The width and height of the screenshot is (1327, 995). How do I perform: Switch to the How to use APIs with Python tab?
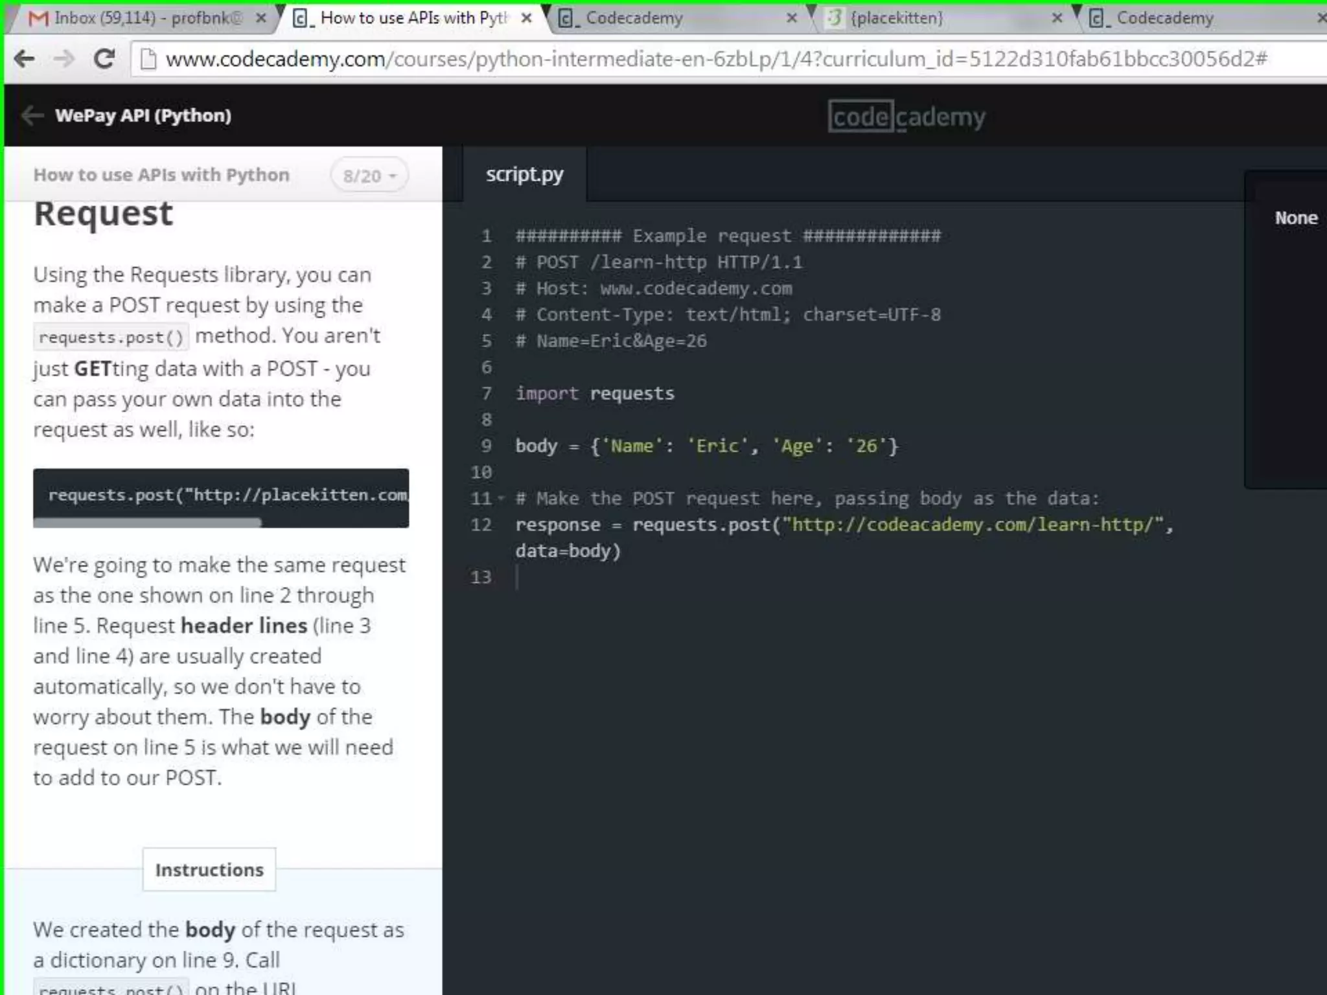[411, 18]
